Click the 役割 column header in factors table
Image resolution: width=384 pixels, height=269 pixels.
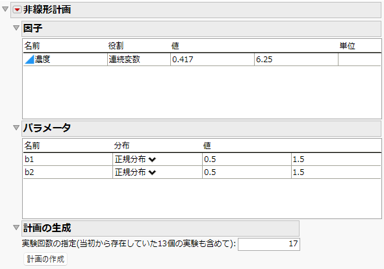coord(116,45)
